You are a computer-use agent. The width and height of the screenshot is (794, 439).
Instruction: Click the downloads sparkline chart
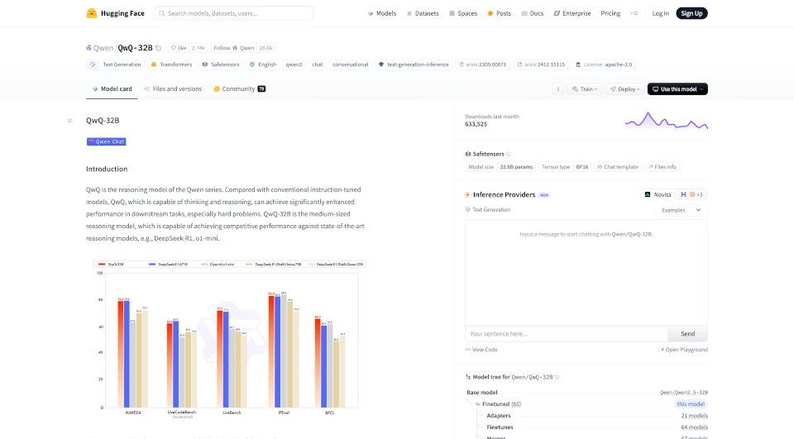pyautogui.click(x=667, y=121)
